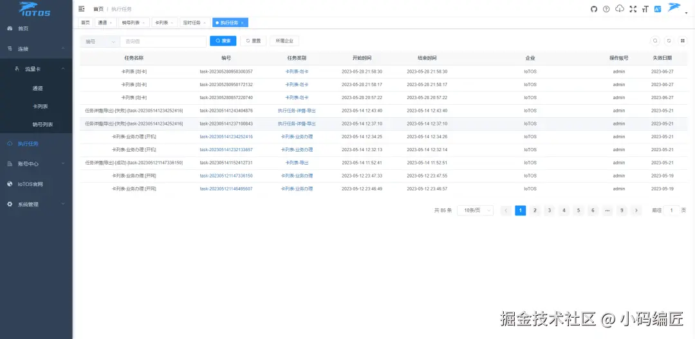
Task: Go to the next page arrow
Action: tap(636, 210)
